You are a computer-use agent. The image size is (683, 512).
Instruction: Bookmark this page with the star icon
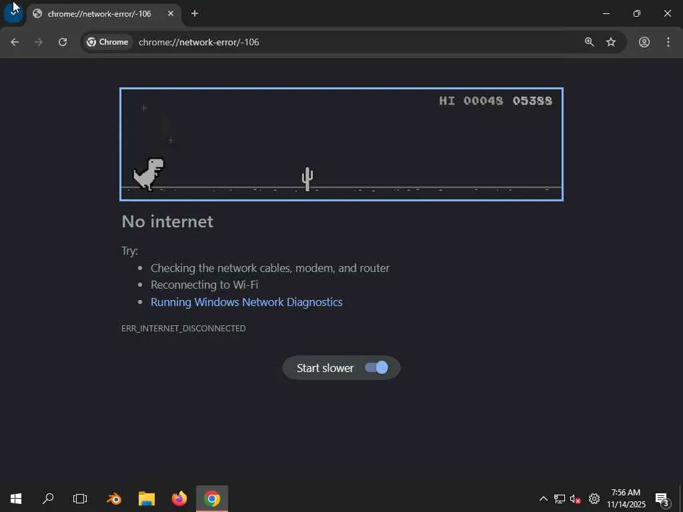coord(611,42)
